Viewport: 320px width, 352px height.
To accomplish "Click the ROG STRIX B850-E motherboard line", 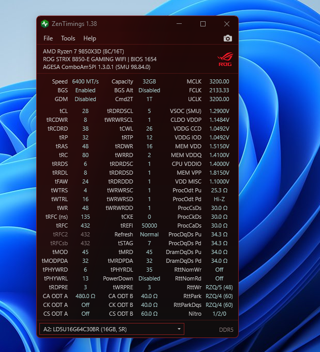I will click(100, 59).
